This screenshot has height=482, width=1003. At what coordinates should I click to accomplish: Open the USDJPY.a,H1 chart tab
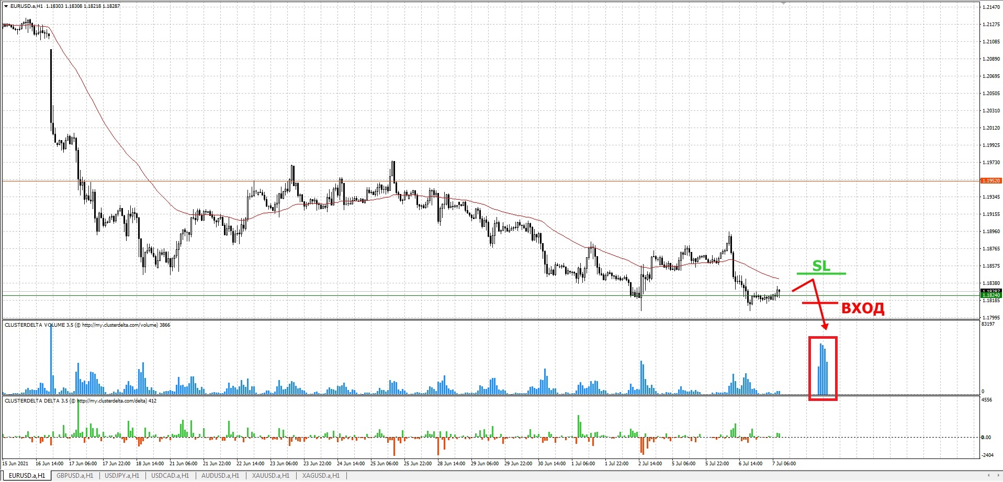(x=122, y=476)
